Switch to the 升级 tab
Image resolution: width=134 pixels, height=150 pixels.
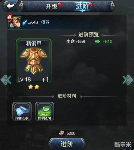[51, 7]
